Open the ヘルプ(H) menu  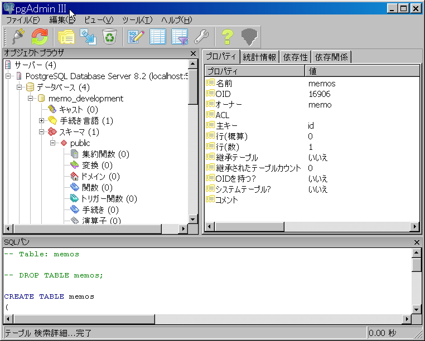click(177, 20)
